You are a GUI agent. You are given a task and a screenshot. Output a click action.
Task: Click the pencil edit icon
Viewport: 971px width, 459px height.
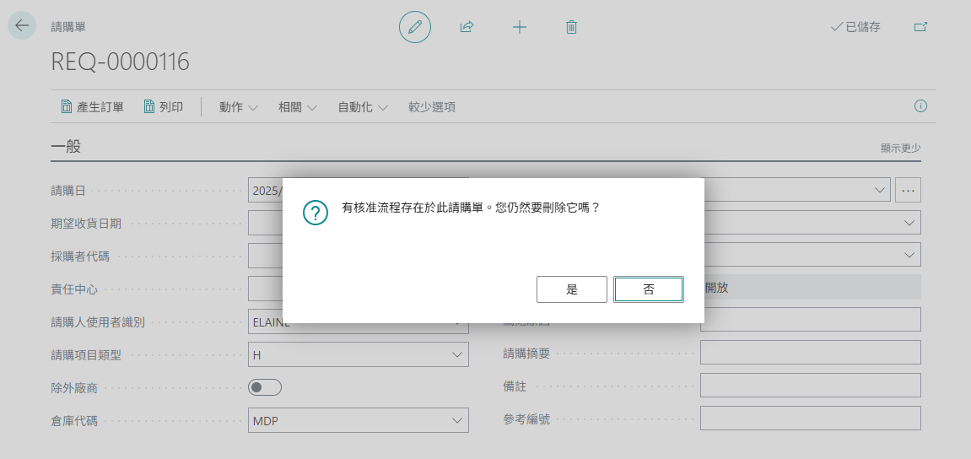415,27
